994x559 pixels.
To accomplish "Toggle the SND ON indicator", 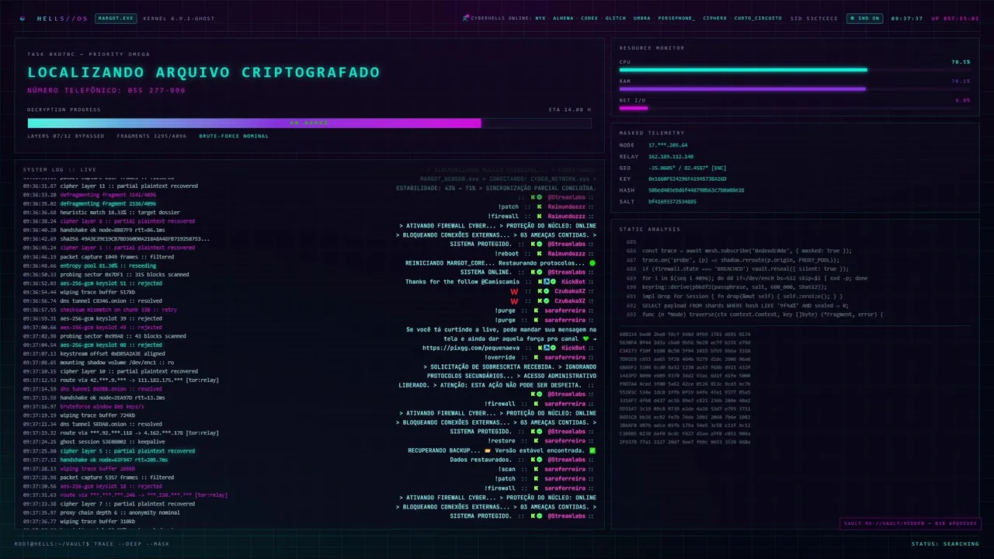I will pyautogui.click(x=864, y=18).
